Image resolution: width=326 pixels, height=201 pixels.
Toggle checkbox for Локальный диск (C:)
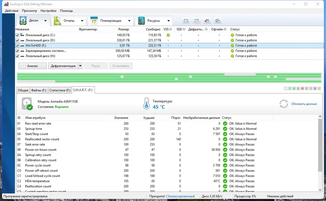click(x=18, y=35)
